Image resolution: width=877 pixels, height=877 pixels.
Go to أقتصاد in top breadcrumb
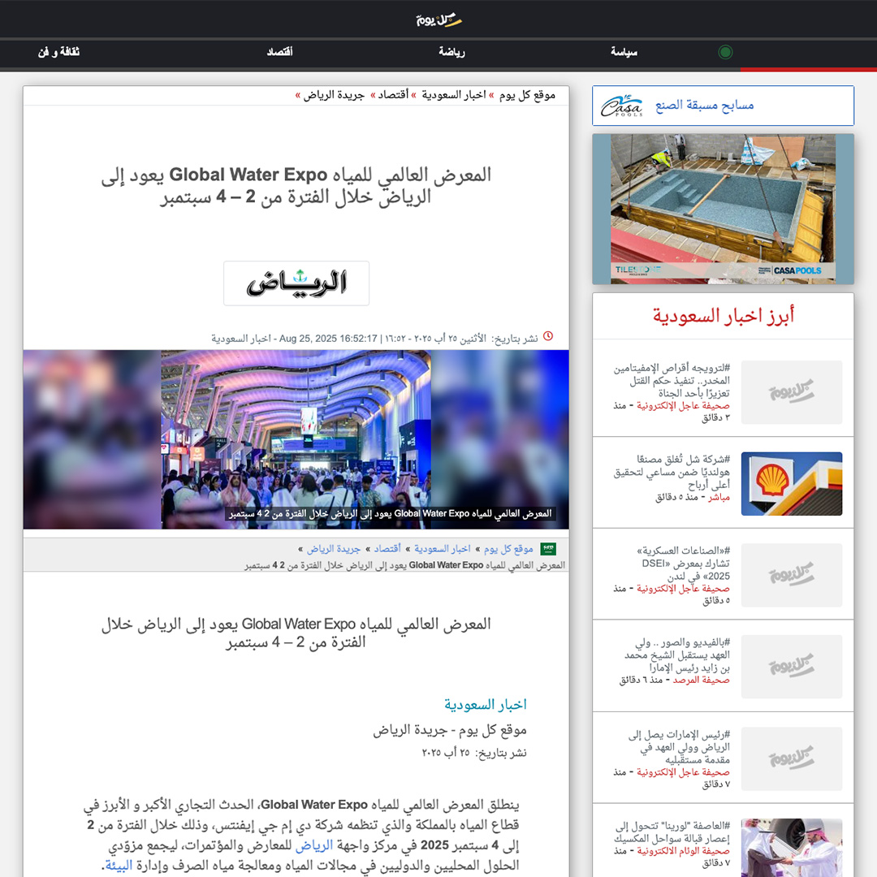pyautogui.click(x=393, y=95)
